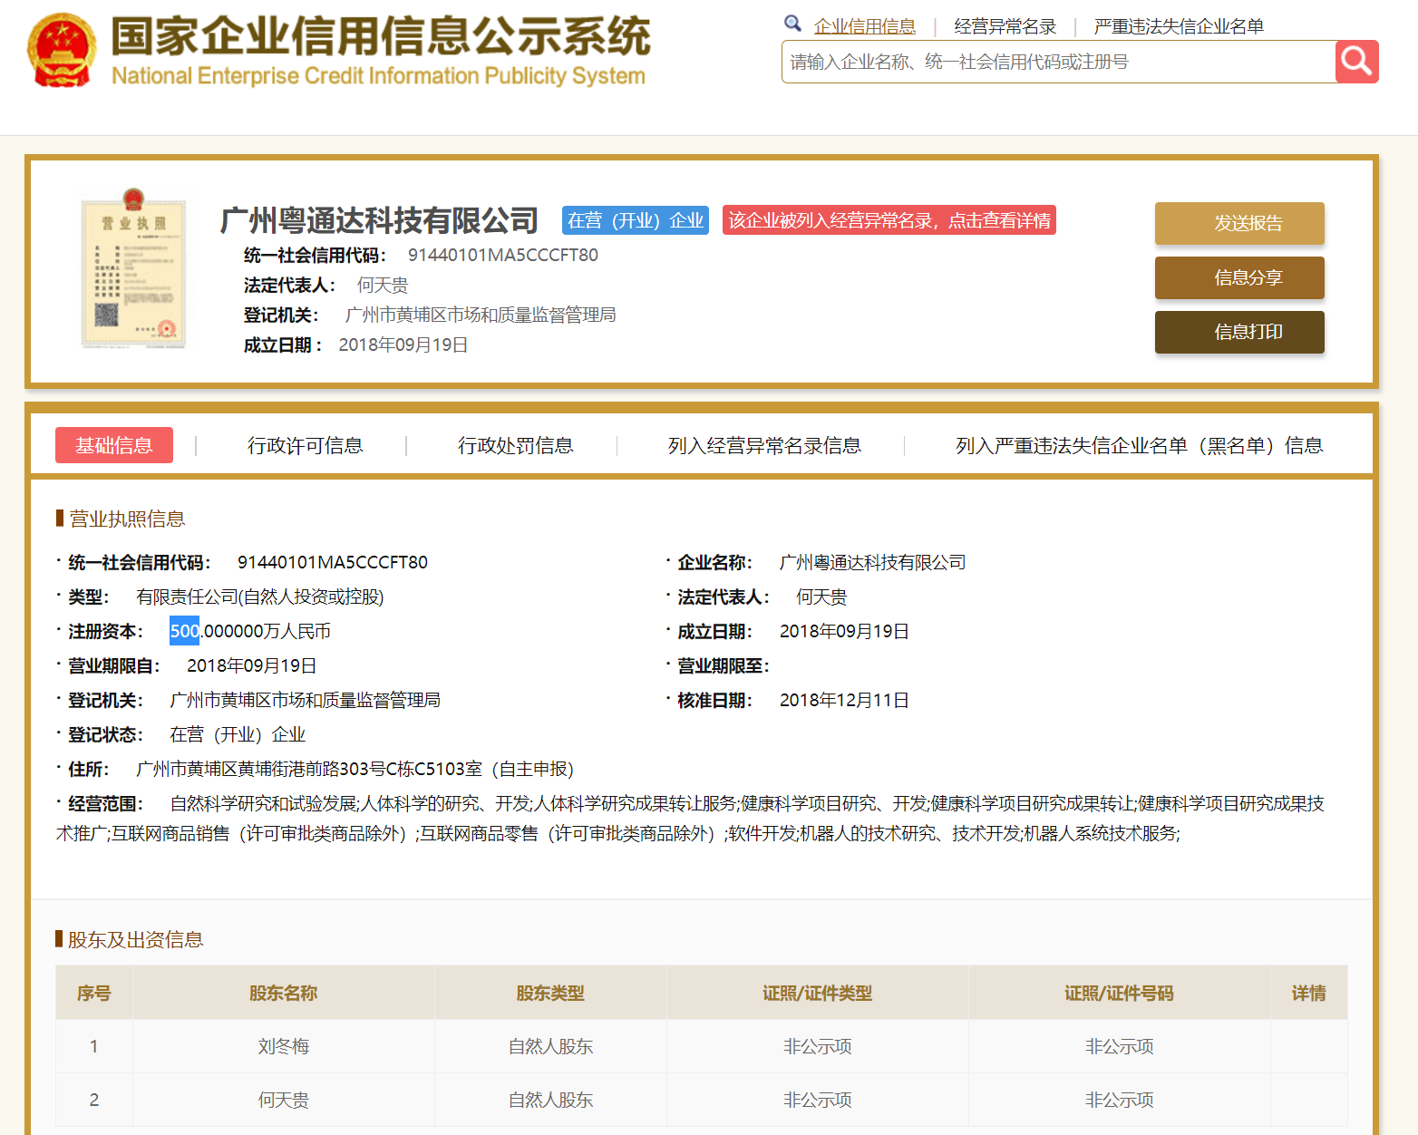The image size is (1418, 1135).
Task: Select the 严重违法失信企业名单 search category
Action: pos(1178,26)
